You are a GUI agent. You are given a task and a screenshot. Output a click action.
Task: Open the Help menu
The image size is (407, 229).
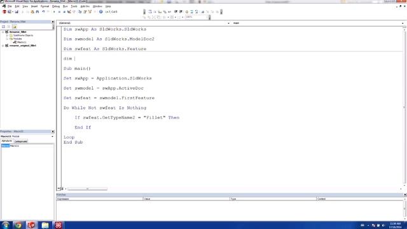pos(108,6)
